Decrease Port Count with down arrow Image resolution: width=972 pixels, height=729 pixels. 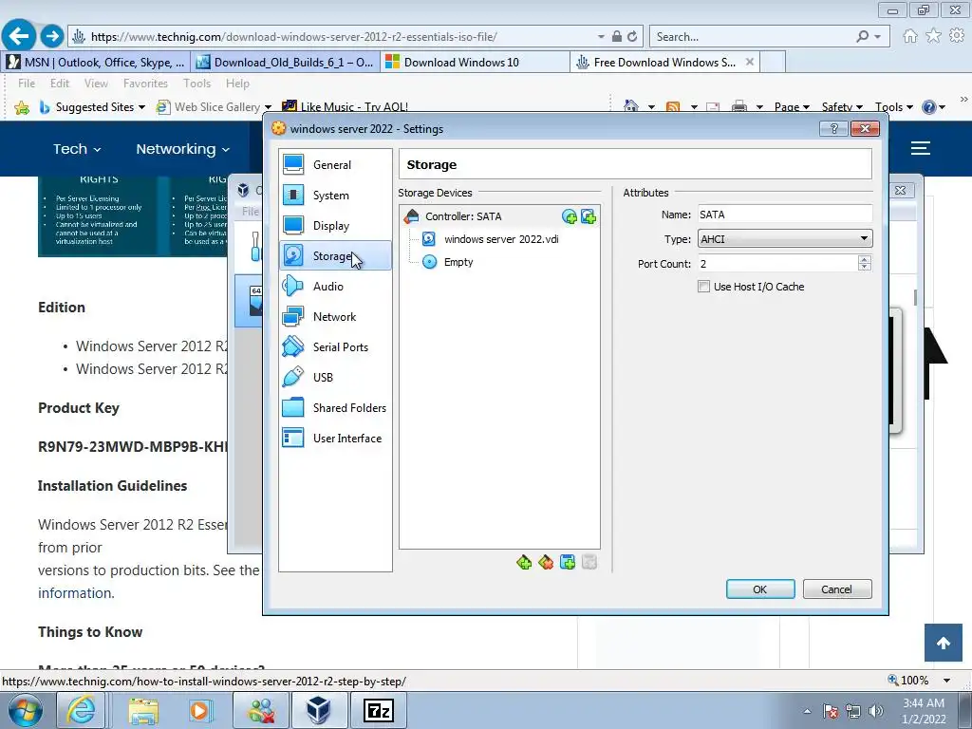[x=865, y=268]
